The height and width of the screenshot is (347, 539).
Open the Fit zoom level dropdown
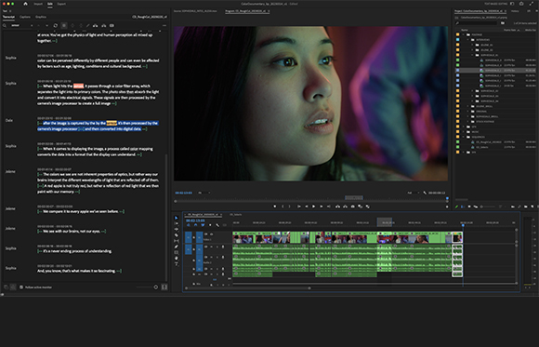point(204,193)
